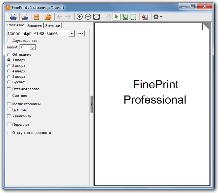
Task: Click the Копий number input field
Action: point(25,47)
